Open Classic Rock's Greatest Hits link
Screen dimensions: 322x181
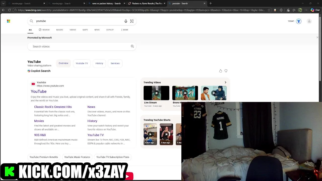pyautogui.click(x=53, y=107)
